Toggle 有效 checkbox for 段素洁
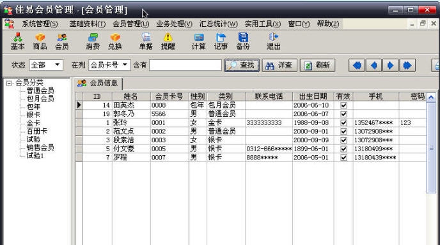 point(343,140)
